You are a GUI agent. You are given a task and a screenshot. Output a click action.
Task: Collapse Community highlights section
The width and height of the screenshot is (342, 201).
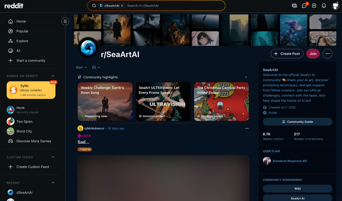[x=246, y=77]
